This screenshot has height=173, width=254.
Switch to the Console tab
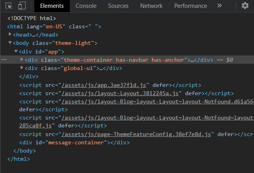coord(86,6)
